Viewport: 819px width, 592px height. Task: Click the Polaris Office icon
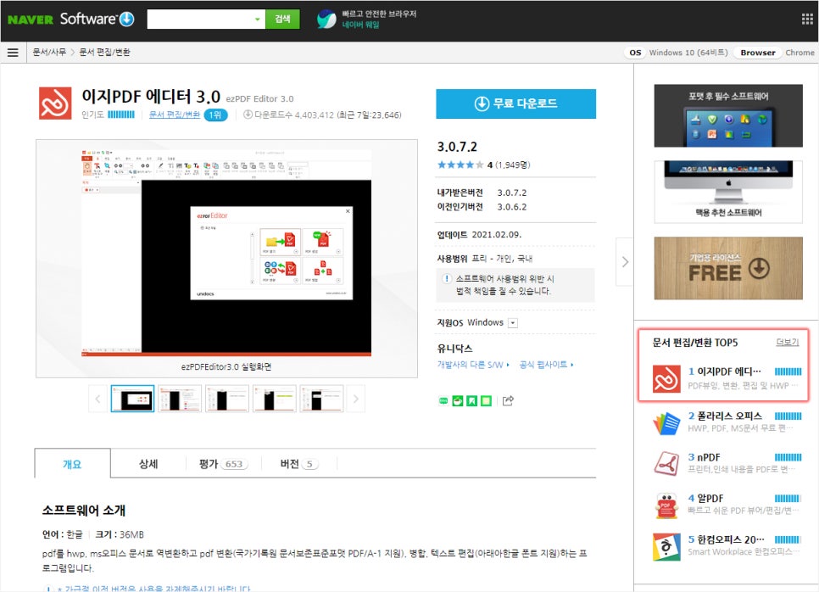click(x=666, y=422)
